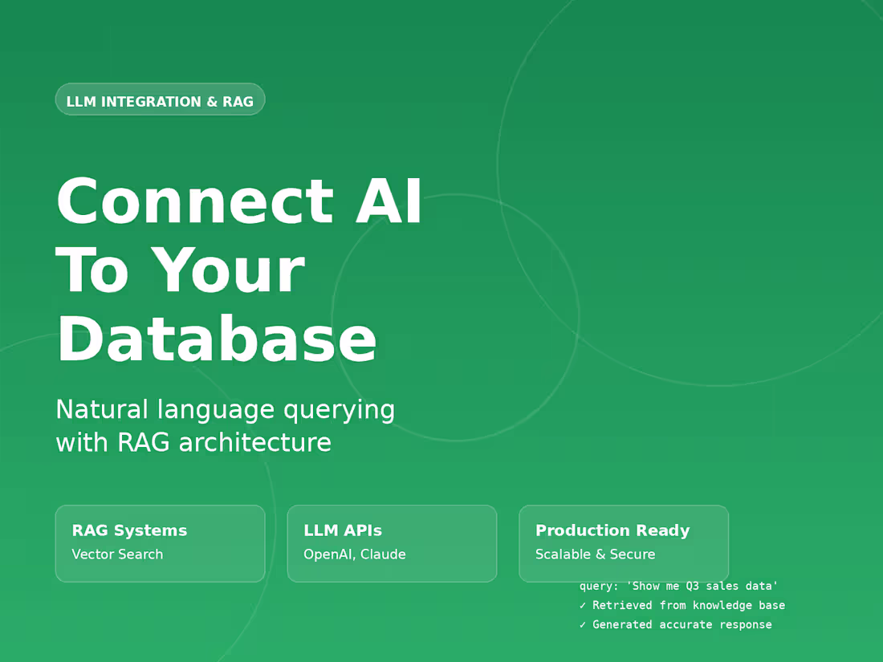Screen dimensions: 883x662
Task: Open the RAG Systems card
Action: (160, 543)
